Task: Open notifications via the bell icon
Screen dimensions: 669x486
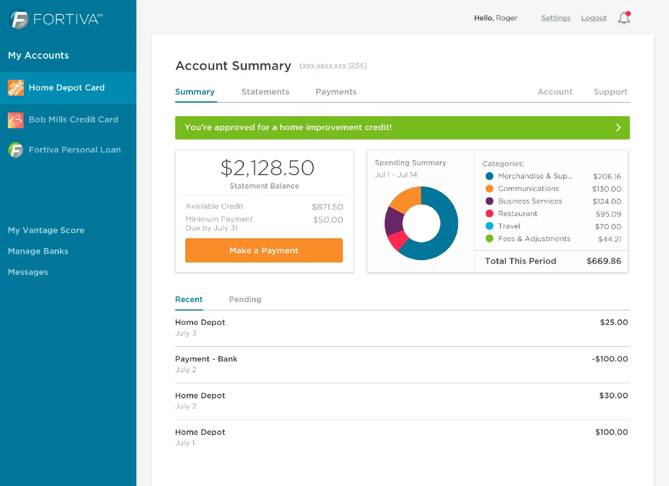Action: (x=623, y=18)
